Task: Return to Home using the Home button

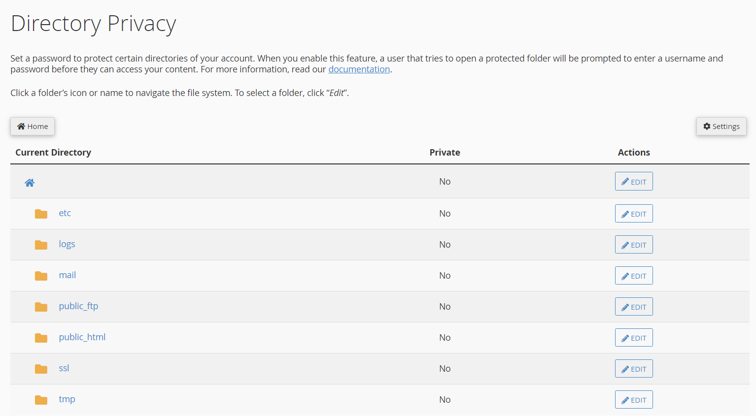Action: click(x=33, y=126)
